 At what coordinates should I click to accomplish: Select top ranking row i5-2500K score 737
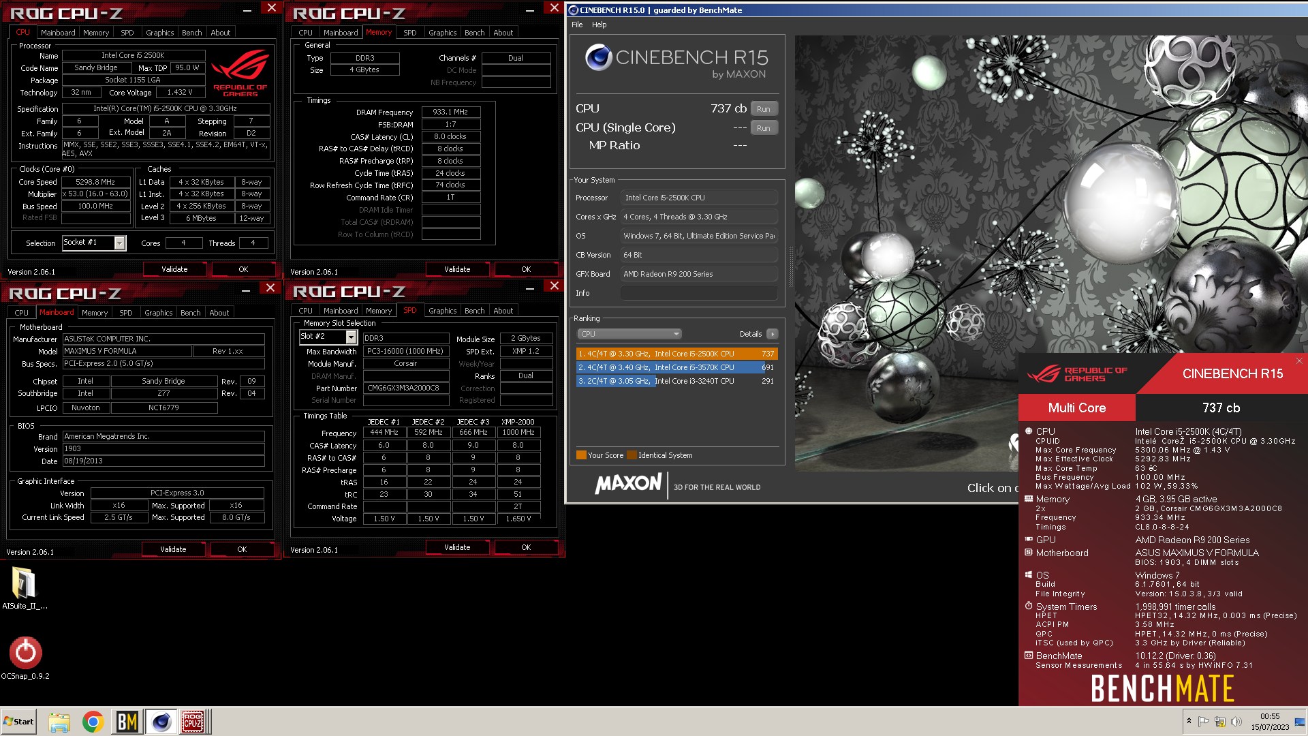pyautogui.click(x=676, y=354)
